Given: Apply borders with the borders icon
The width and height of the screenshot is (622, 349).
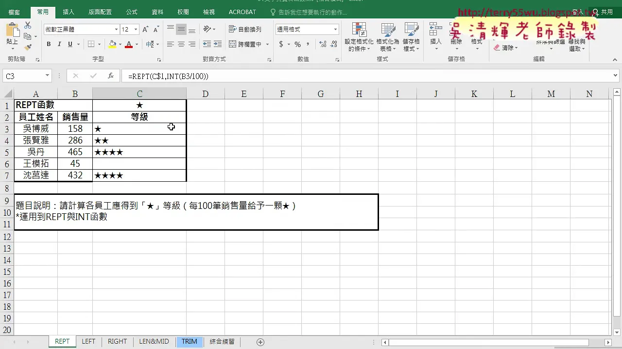Looking at the screenshot, I should pyautogui.click(x=91, y=44).
